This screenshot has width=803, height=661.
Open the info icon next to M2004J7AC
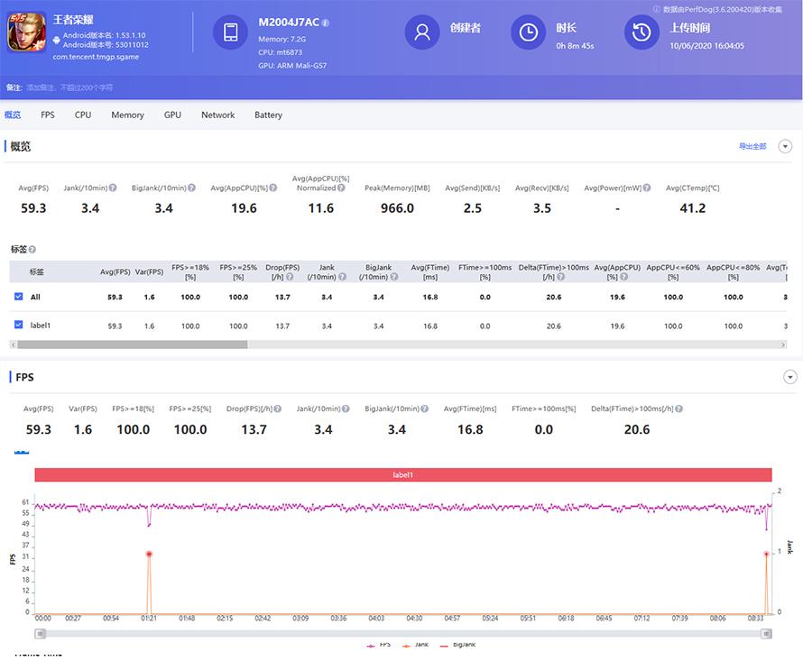pos(326,23)
